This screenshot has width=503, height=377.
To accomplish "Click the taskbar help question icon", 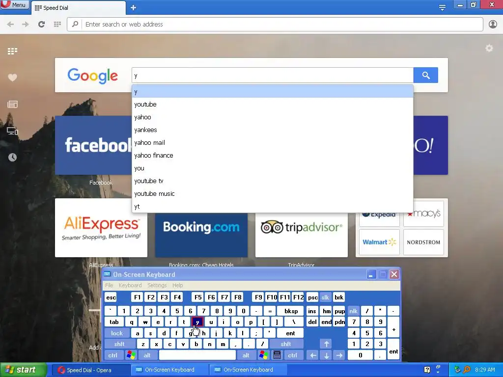I will pos(427,370).
